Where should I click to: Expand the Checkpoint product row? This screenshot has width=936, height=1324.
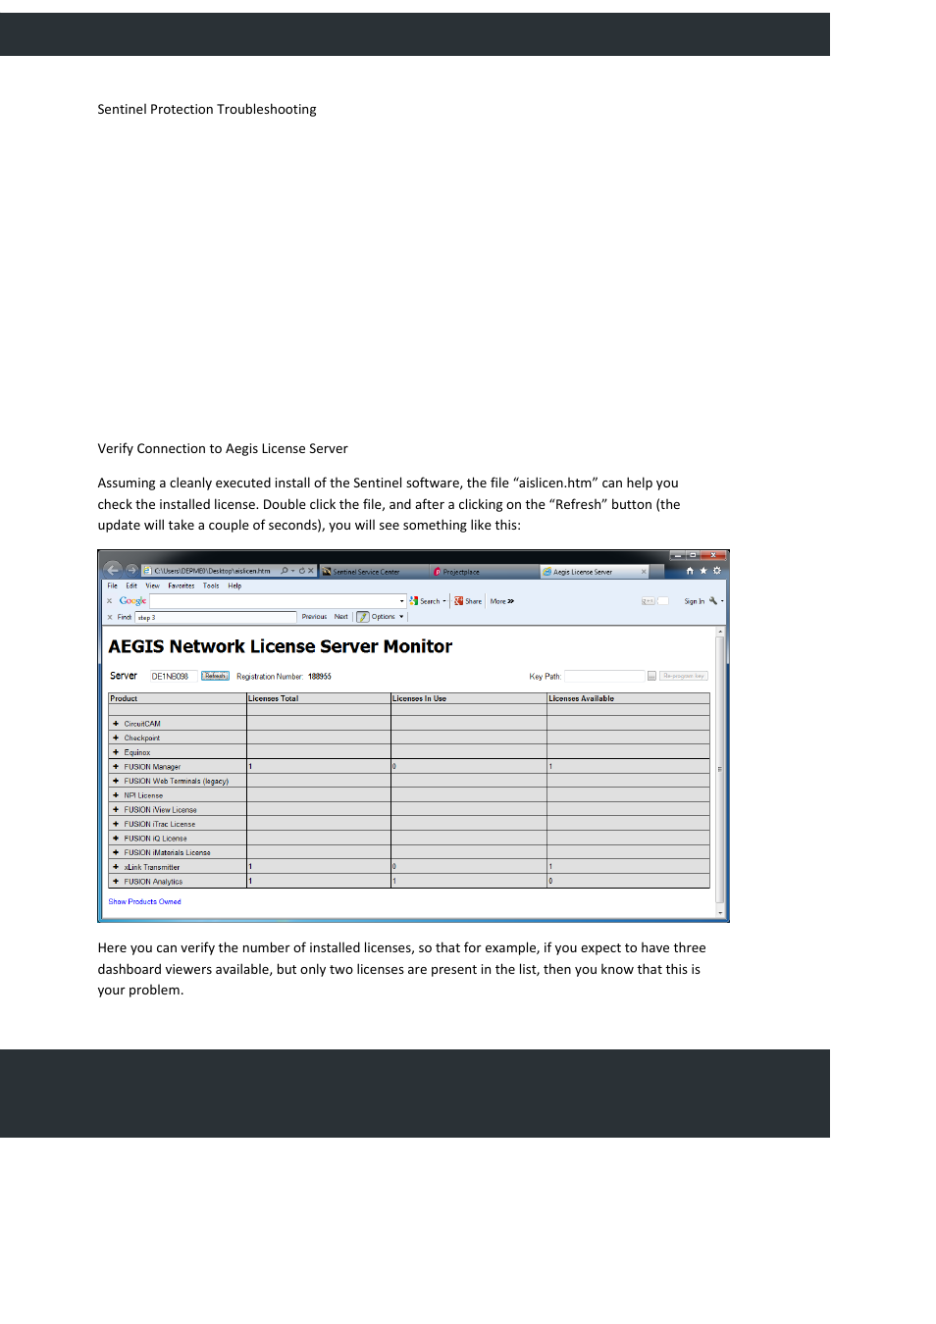click(x=116, y=738)
